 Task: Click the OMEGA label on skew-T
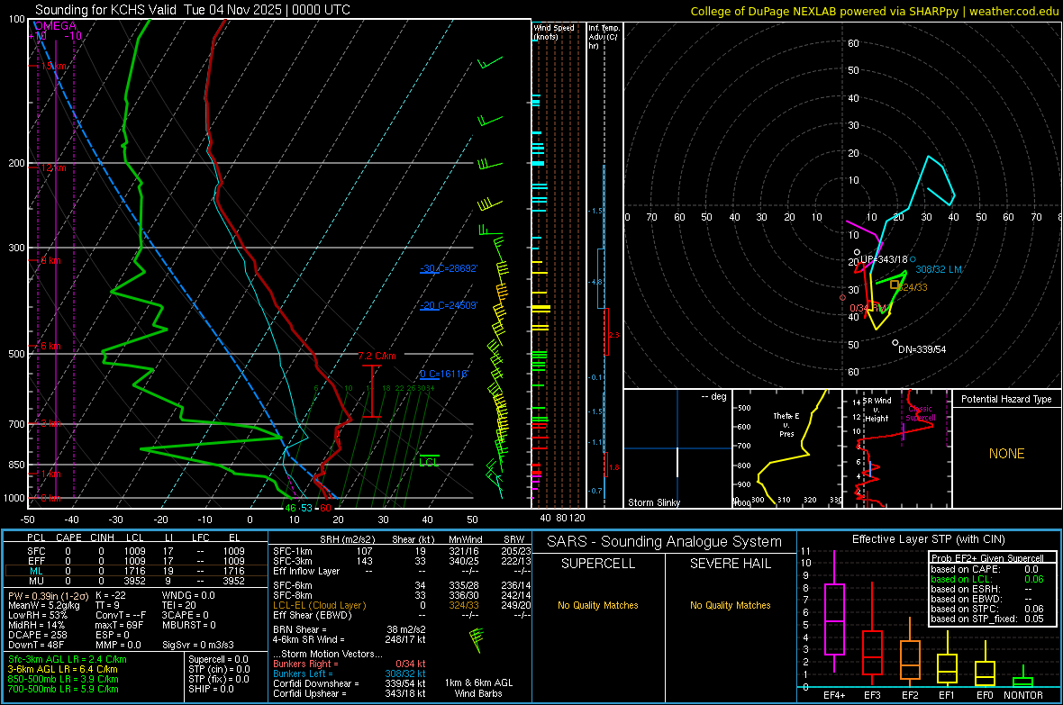pos(55,26)
